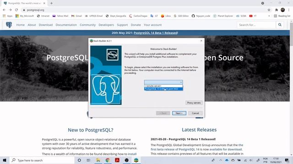The image size is (293, 164).
Task: Switch to Stack Builder taskbar icon
Action: pyautogui.click(x=136, y=160)
